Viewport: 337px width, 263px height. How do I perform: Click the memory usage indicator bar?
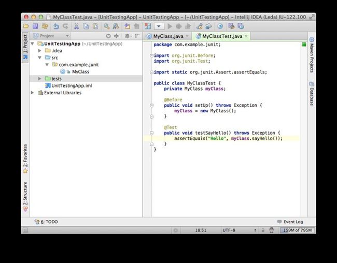(x=298, y=230)
